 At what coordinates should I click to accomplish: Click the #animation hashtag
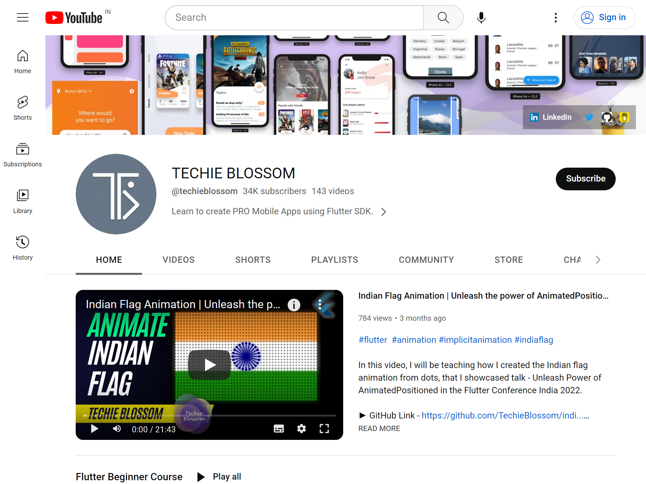[x=414, y=340]
